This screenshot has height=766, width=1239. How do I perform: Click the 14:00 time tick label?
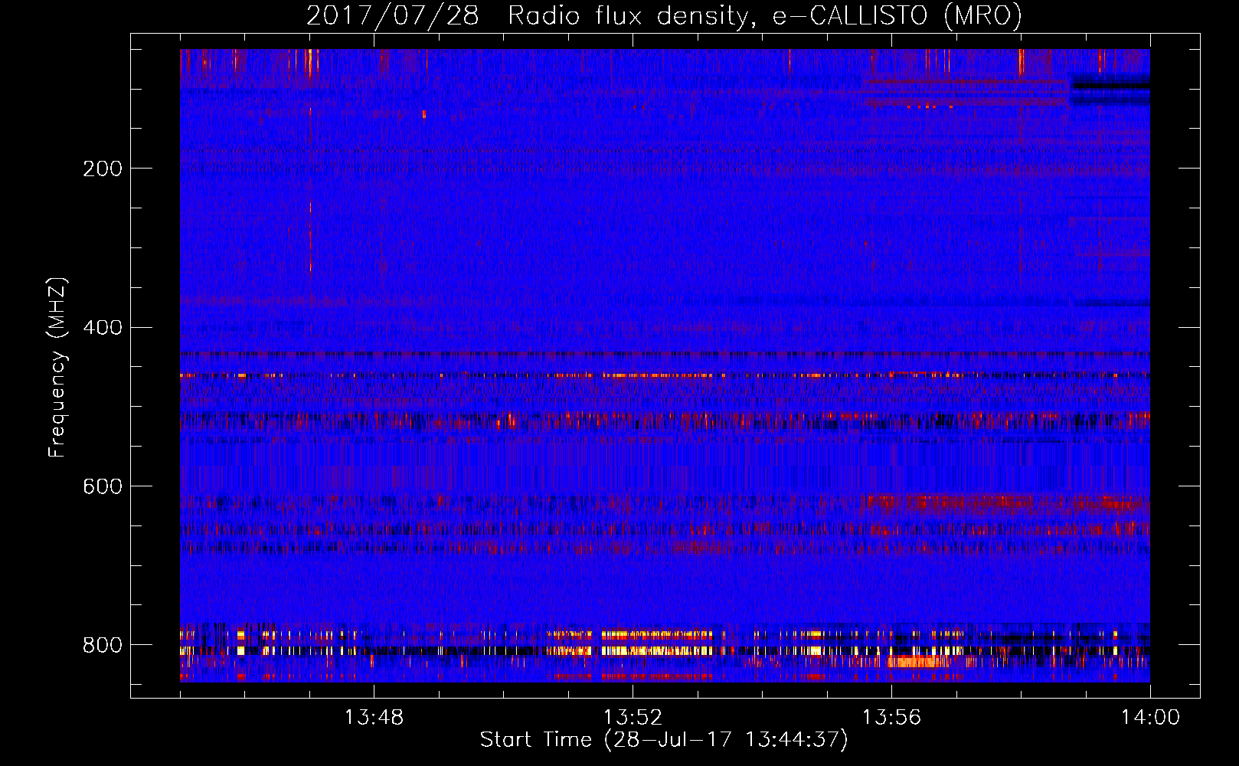[x=1150, y=718]
